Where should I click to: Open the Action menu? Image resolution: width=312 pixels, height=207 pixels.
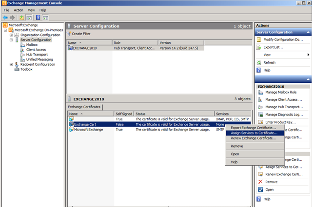[x=19, y=10]
